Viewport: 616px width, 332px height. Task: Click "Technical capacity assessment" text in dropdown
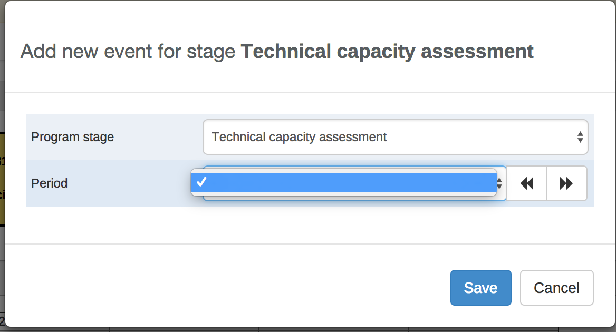point(299,138)
